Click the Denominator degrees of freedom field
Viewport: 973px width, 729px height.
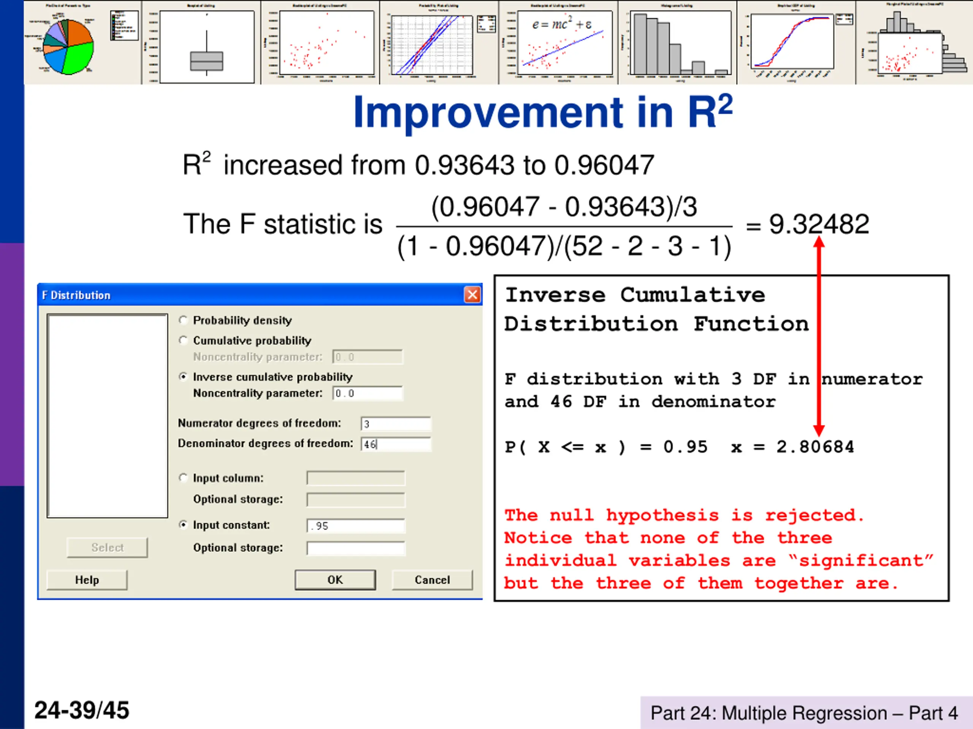coord(396,444)
